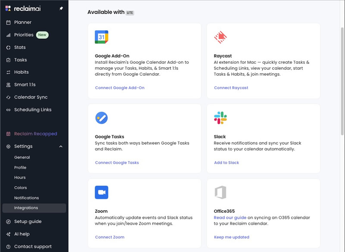Toggle the sidebar pin icon
The image size is (345, 252).
(x=61, y=8)
